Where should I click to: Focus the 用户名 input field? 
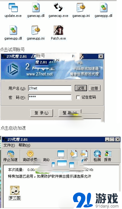(x=50, y=88)
